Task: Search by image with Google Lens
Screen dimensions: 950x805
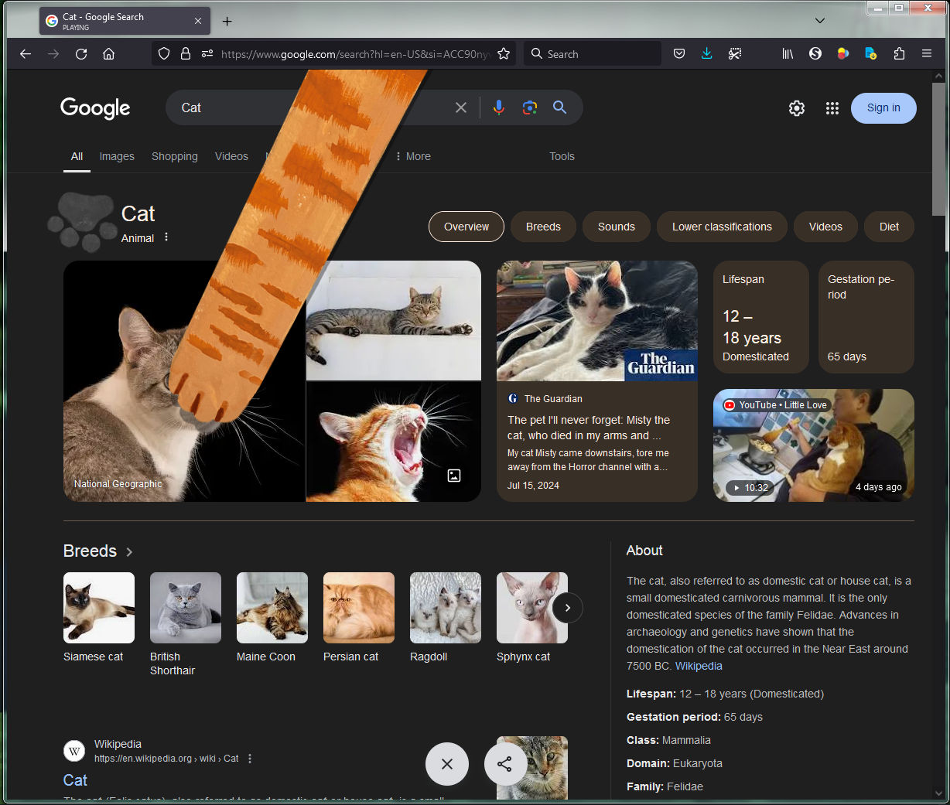Action: 530,107
